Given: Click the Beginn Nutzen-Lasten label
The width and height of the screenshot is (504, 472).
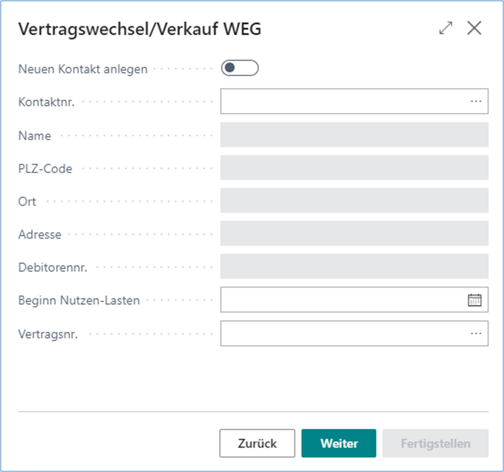Looking at the screenshot, I should pyautogui.click(x=77, y=300).
